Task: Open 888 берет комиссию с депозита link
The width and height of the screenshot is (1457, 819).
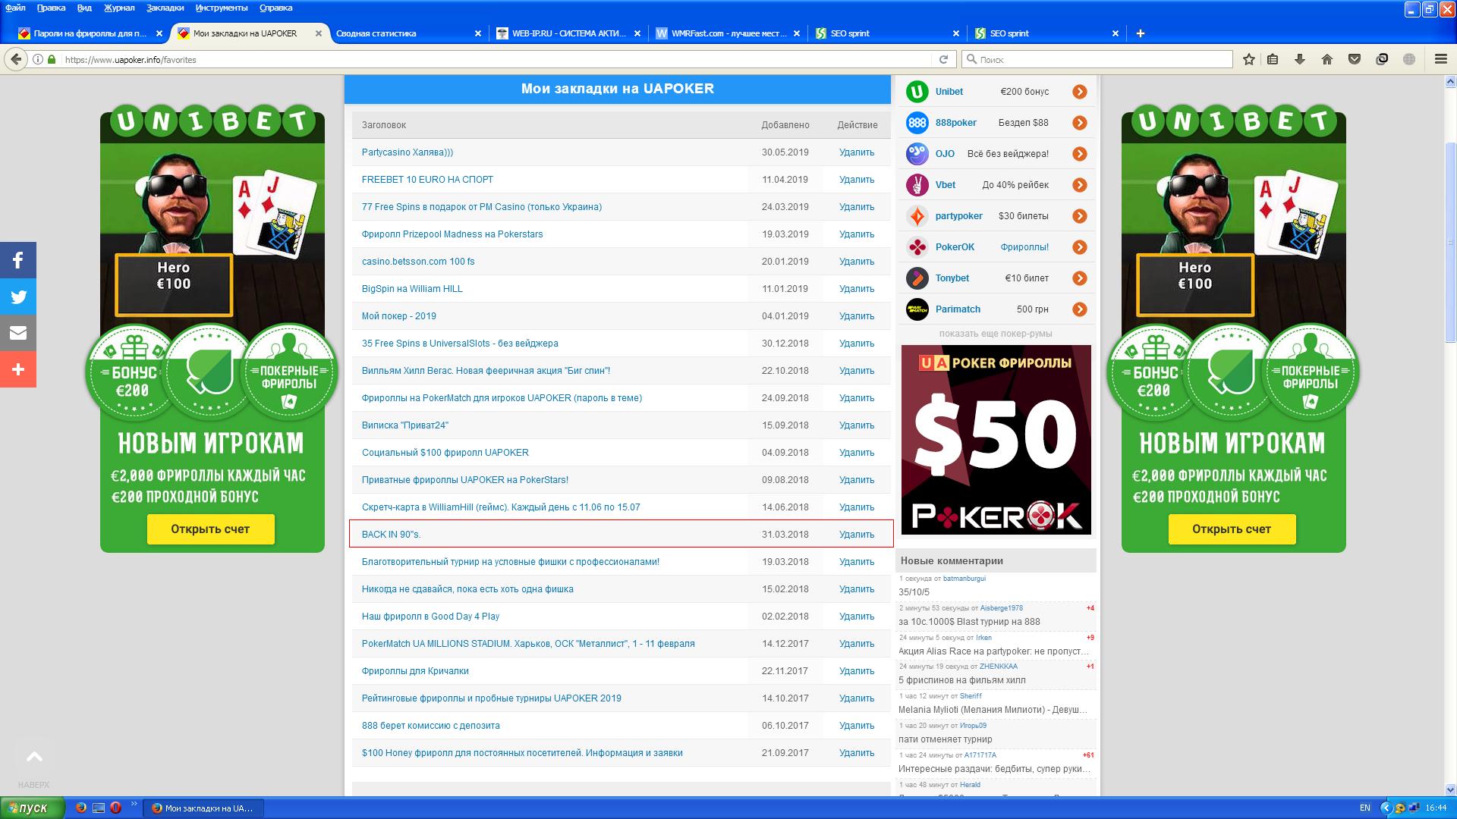Action: pyautogui.click(x=430, y=726)
